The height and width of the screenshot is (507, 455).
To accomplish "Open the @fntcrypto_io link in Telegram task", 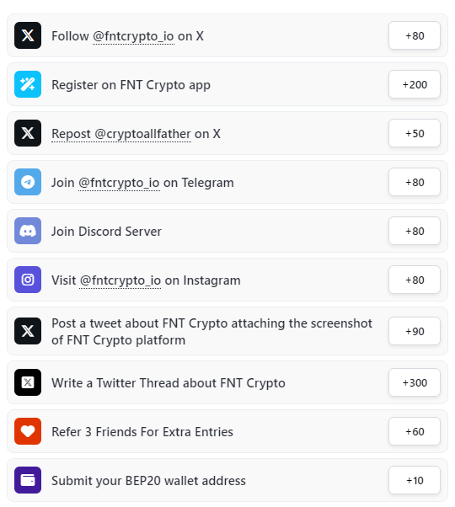I will 119,183.
